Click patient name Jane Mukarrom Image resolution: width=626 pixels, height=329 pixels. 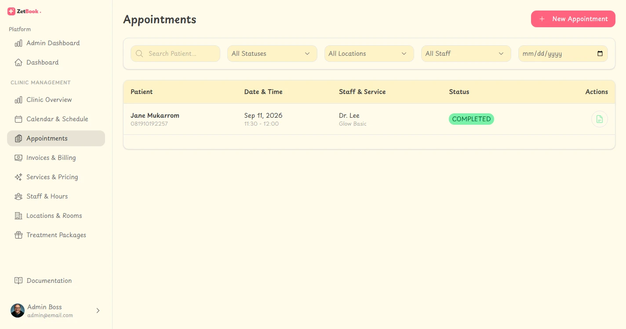pyautogui.click(x=155, y=116)
